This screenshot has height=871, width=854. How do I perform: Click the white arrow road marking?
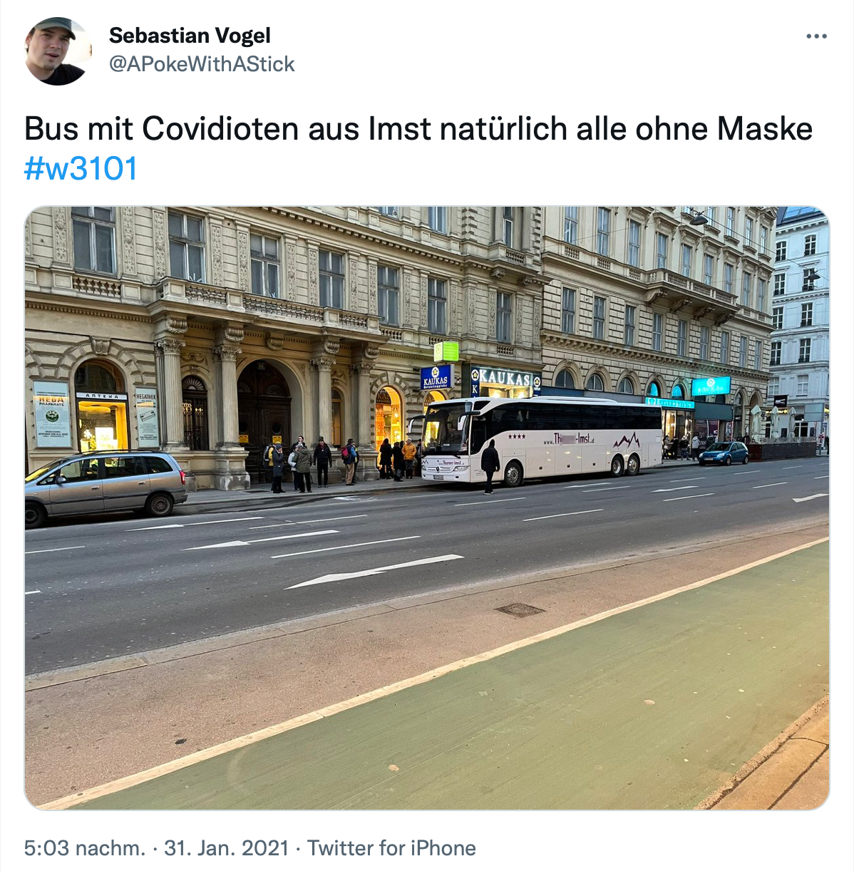[x=374, y=571]
